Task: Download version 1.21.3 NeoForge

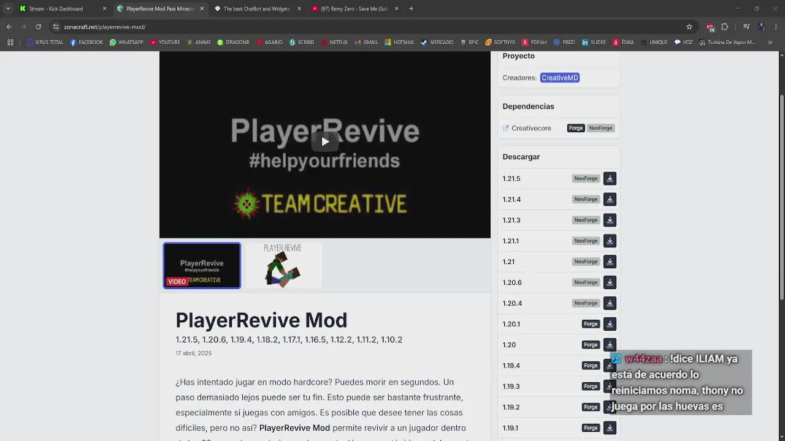Action: 610,220
